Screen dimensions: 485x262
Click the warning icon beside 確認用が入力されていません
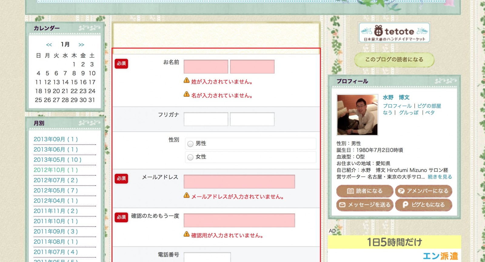187,234
